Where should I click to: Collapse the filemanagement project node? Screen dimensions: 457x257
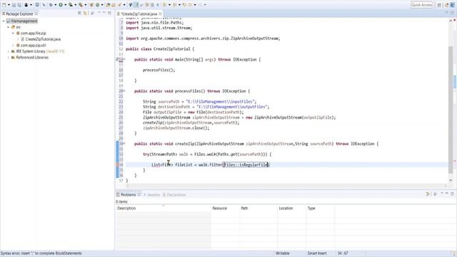point(4,21)
